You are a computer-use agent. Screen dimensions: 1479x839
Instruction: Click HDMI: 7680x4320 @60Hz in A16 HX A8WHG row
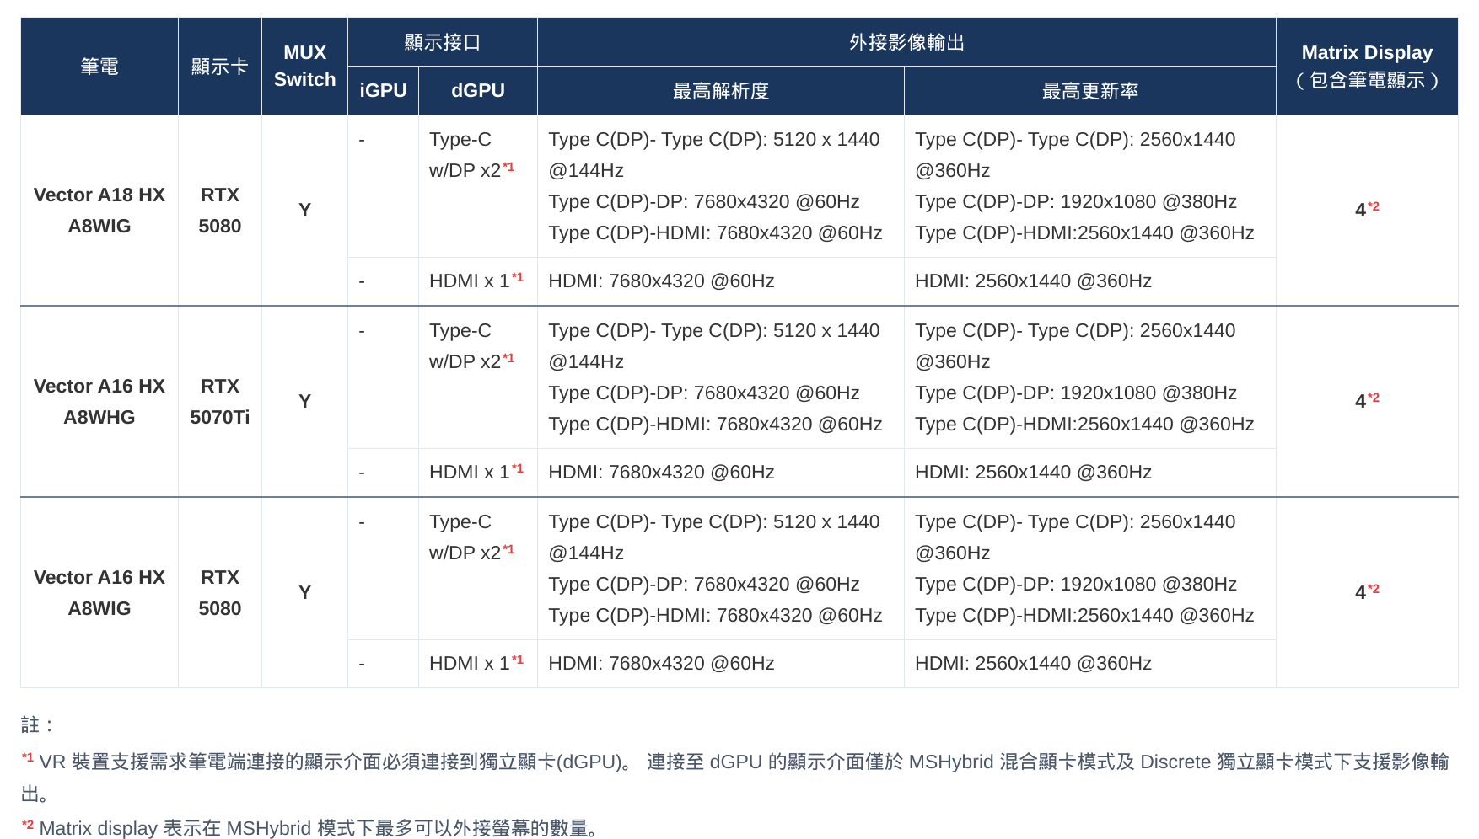pos(661,472)
